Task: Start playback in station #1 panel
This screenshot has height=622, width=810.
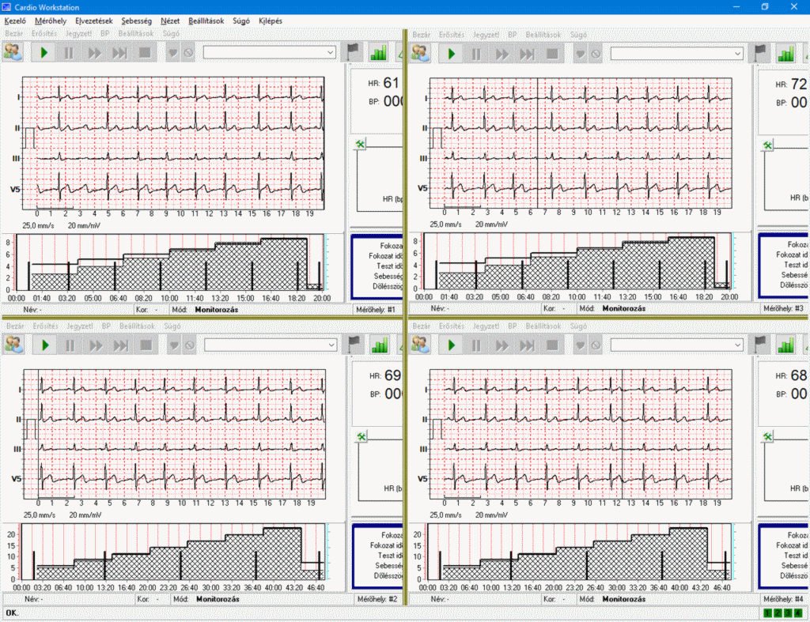Action: coord(44,53)
